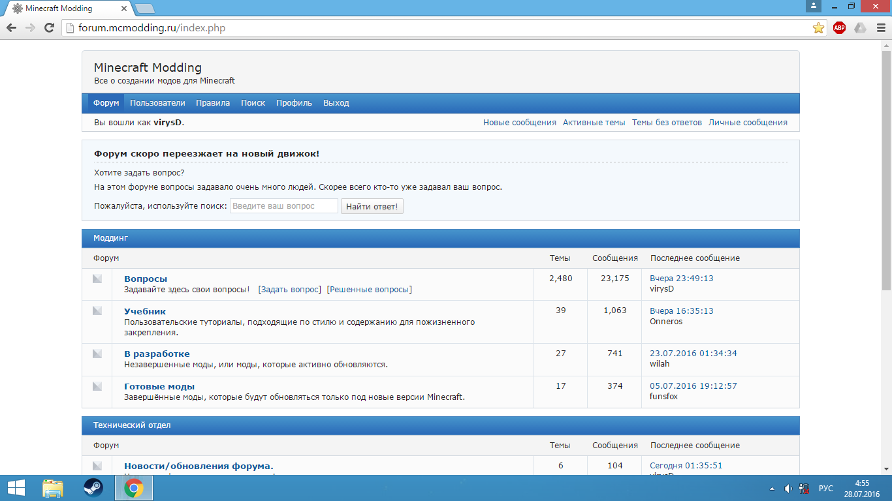Open the volume control in tray
The image size is (892, 501).
click(x=788, y=488)
